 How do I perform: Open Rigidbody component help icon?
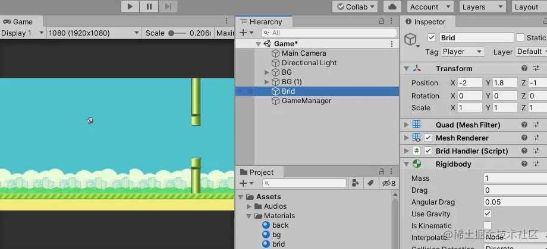pyautogui.click(x=524, y=164)
